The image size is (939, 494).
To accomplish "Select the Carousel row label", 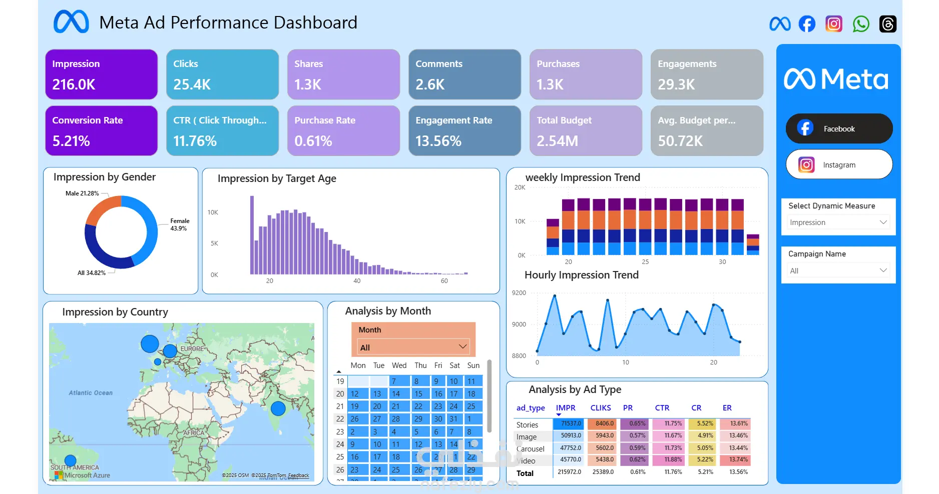I will tap(531, 449).
